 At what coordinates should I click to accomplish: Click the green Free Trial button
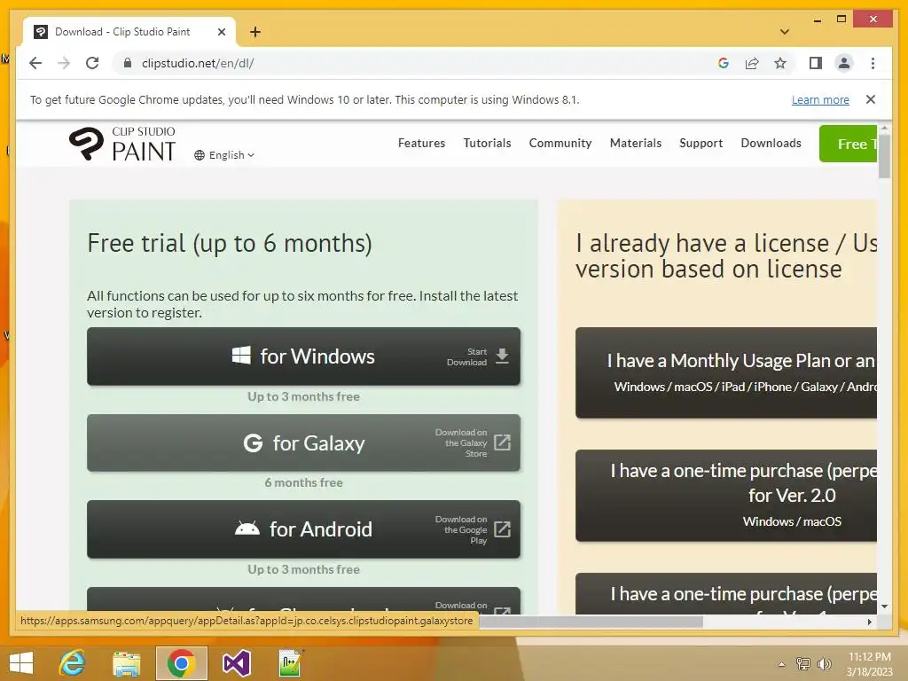point(848,144)
